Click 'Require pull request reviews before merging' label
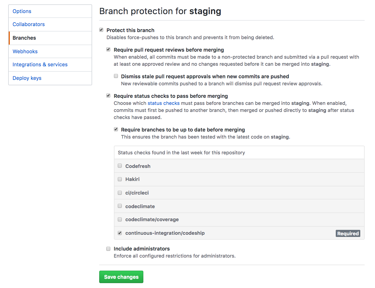The width and height of the screenshot is (375, 288). pyautogui.click(x=169, y=50)
